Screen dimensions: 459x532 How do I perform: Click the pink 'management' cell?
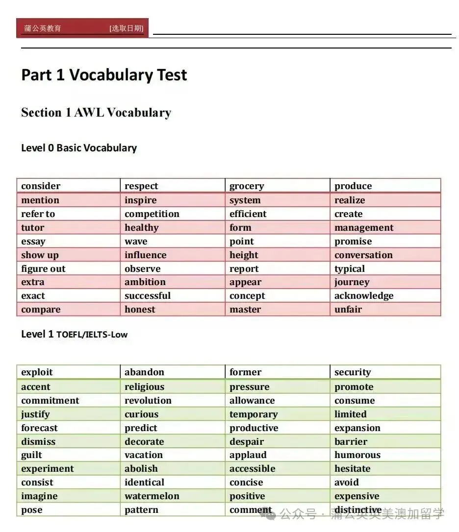click(x=385, y=227)
